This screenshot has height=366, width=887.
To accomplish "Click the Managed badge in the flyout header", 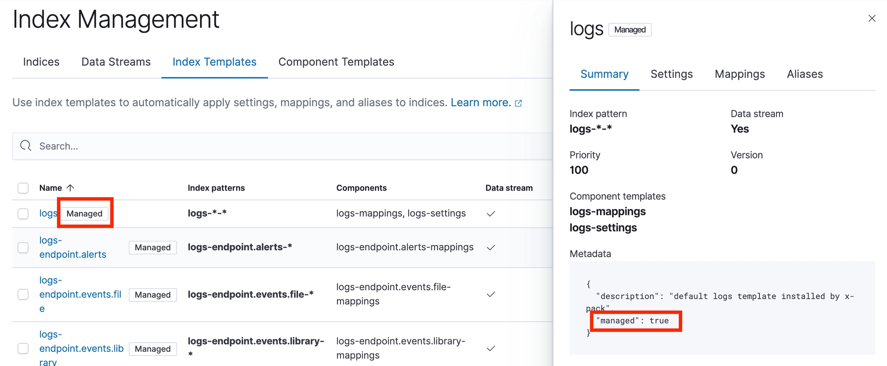I will point(629,30).
